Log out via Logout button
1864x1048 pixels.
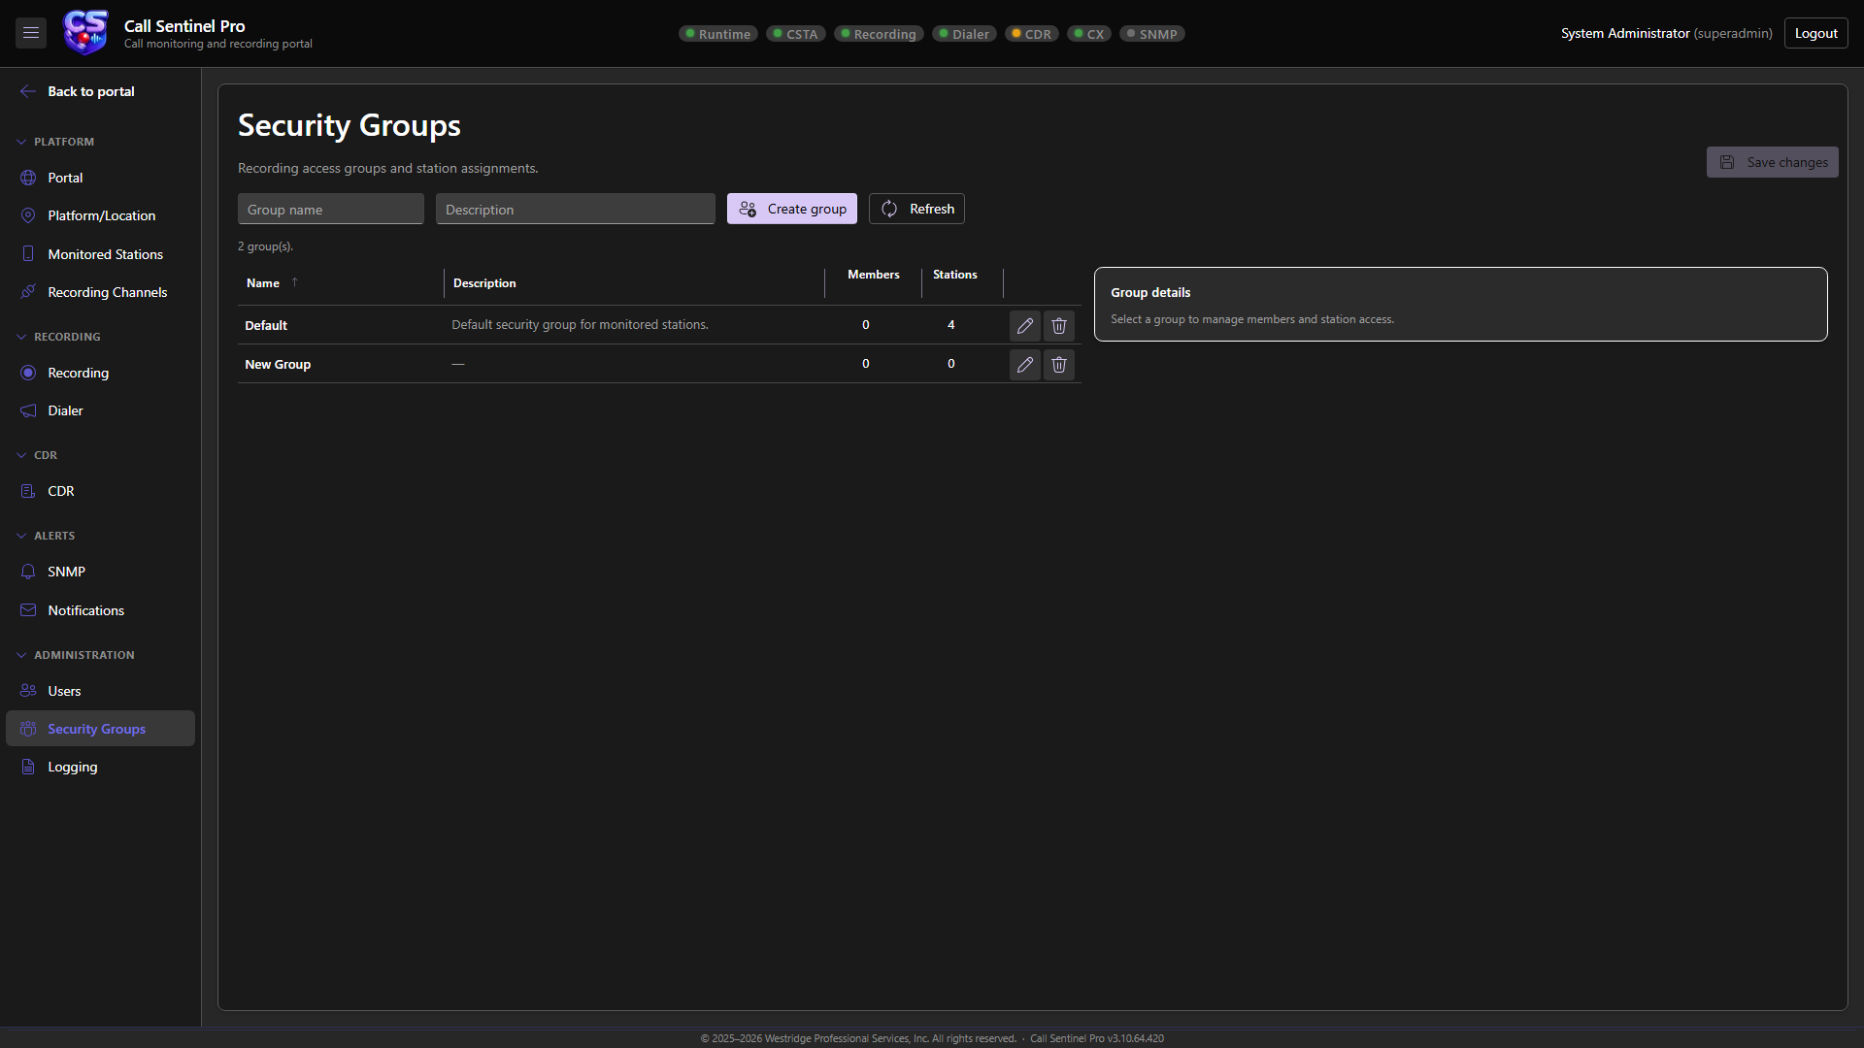point(1815,33)
